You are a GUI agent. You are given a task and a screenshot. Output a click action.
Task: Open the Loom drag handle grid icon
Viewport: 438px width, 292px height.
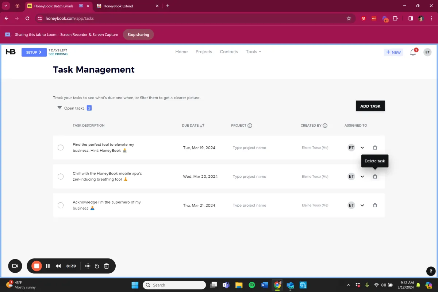coord(88,266)
